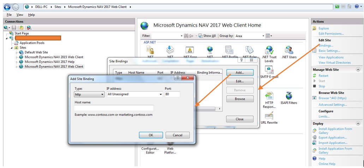
Task: Click Export Application link
Action: pos(333,138)
